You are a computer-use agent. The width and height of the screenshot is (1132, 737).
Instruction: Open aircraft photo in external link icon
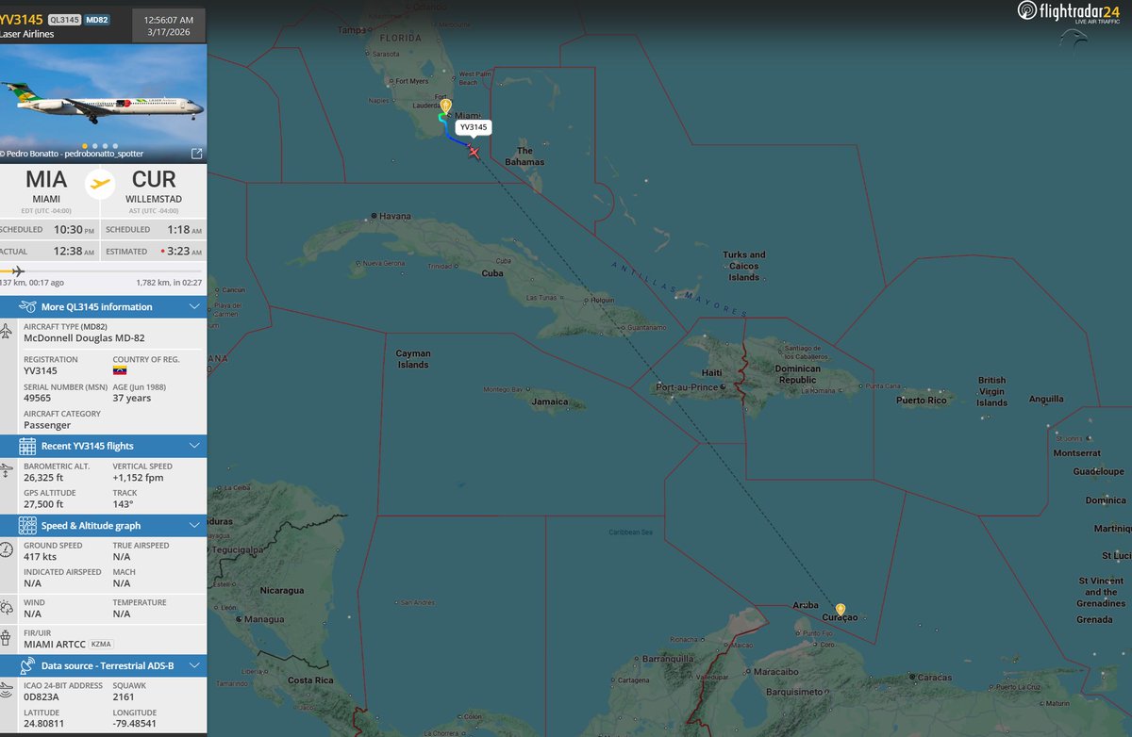tap(196, 154)
